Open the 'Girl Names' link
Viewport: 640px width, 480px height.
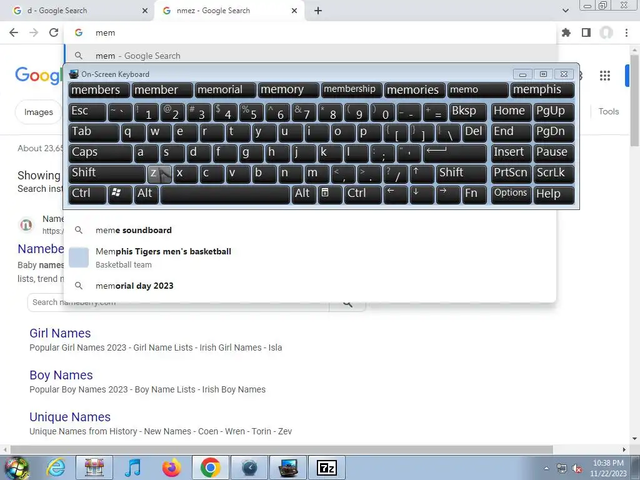[60, 333]
